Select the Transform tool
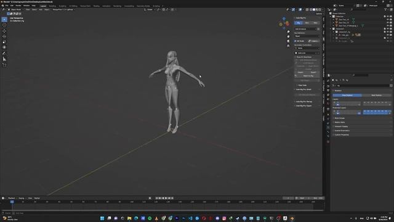Screen dimensions: 394x222 click(4, 47)
